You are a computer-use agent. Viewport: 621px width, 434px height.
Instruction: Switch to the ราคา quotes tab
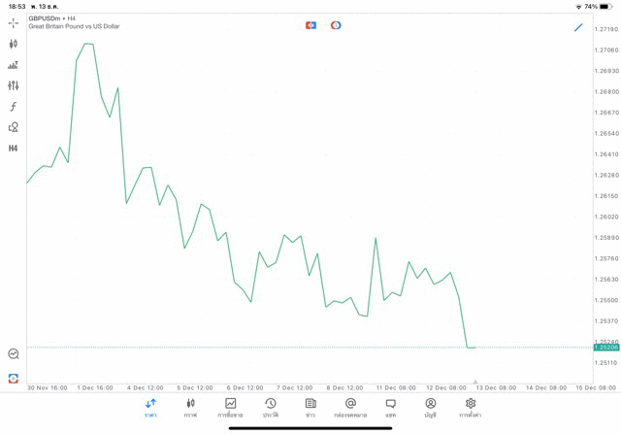150,408
